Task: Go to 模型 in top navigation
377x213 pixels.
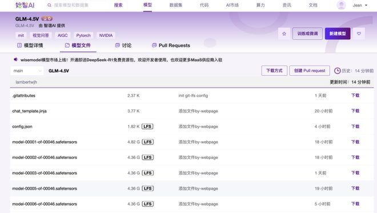Action: 147,5
